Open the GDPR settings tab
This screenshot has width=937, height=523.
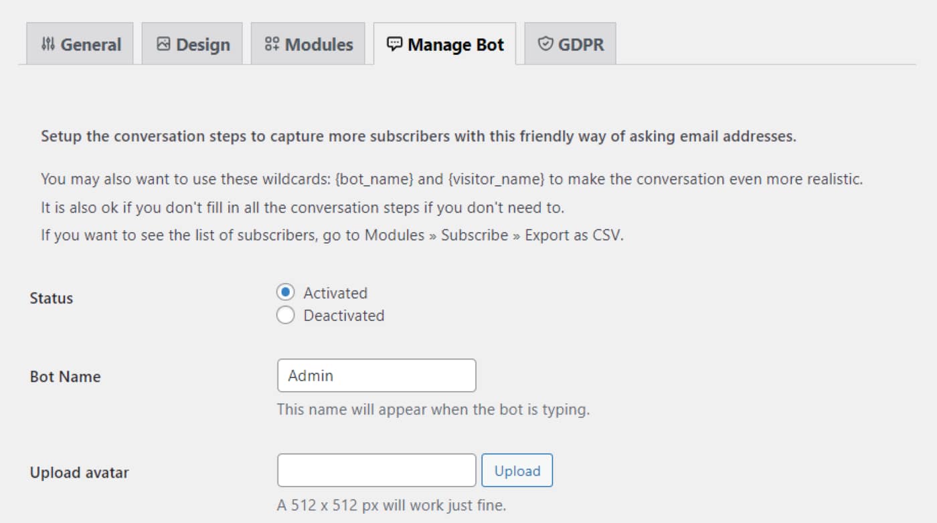click(x=569, y=43)
